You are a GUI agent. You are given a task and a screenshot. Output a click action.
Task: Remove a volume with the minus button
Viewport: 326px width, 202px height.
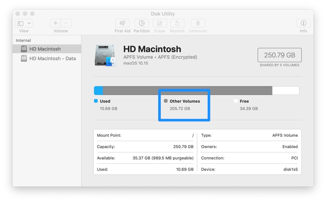pos(66,23)
